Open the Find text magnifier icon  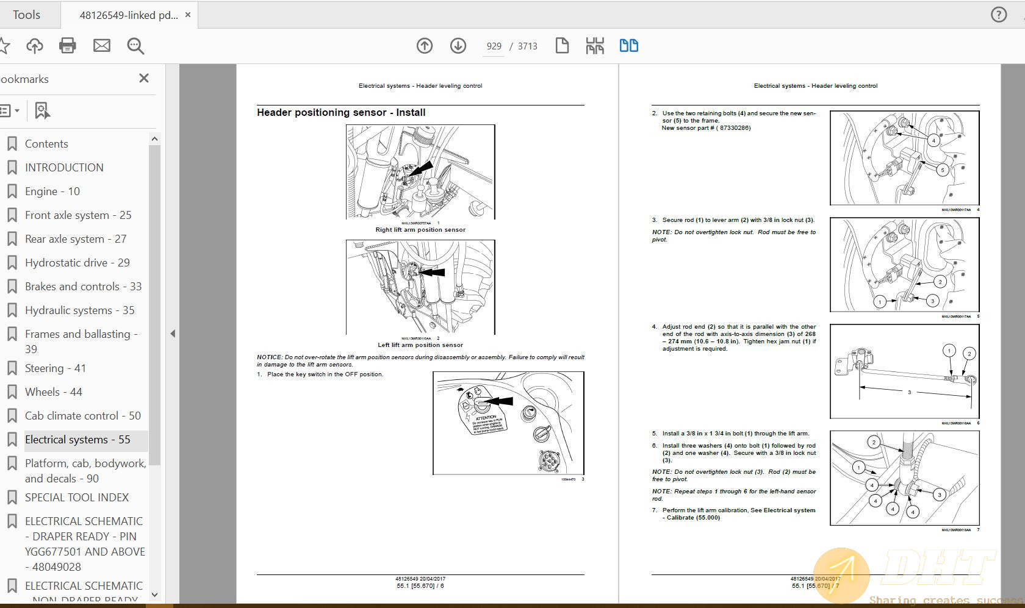[x=135, y=46]
